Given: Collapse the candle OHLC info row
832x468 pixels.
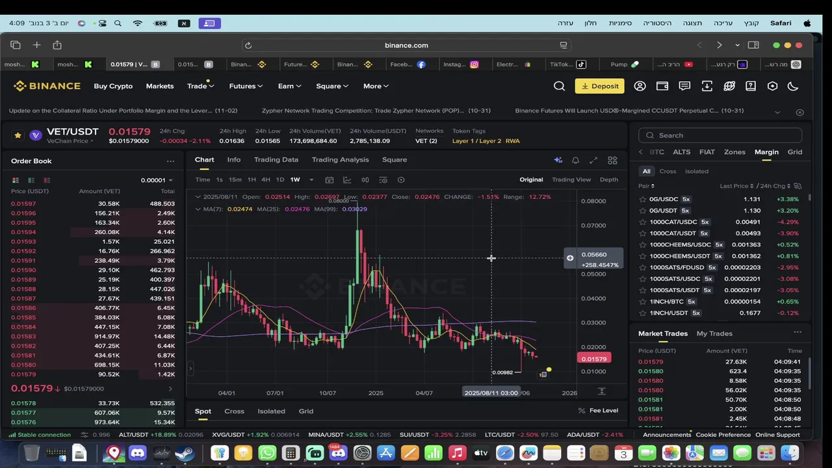Looking at the screenshot, I should [x=198, y=197].
